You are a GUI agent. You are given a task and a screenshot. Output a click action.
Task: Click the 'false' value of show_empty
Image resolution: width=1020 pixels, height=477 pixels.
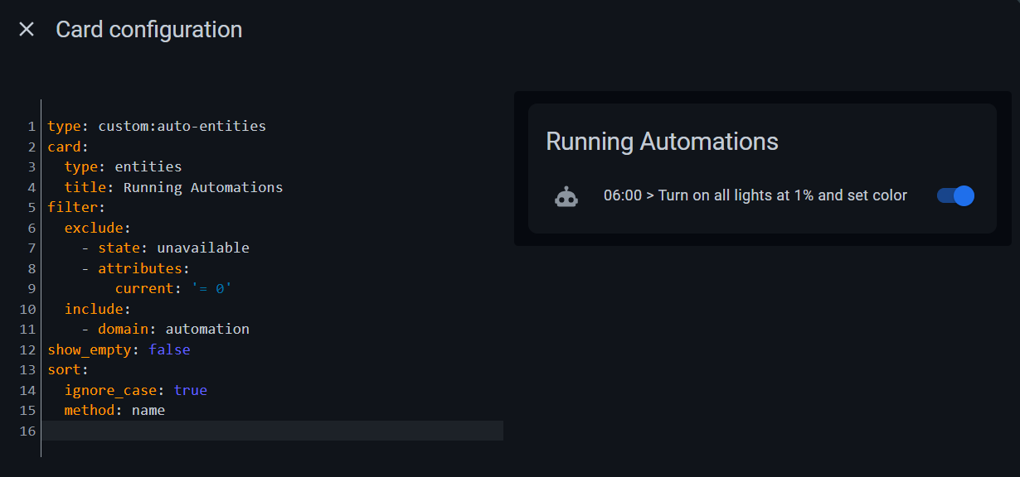[x=169, y=349]
